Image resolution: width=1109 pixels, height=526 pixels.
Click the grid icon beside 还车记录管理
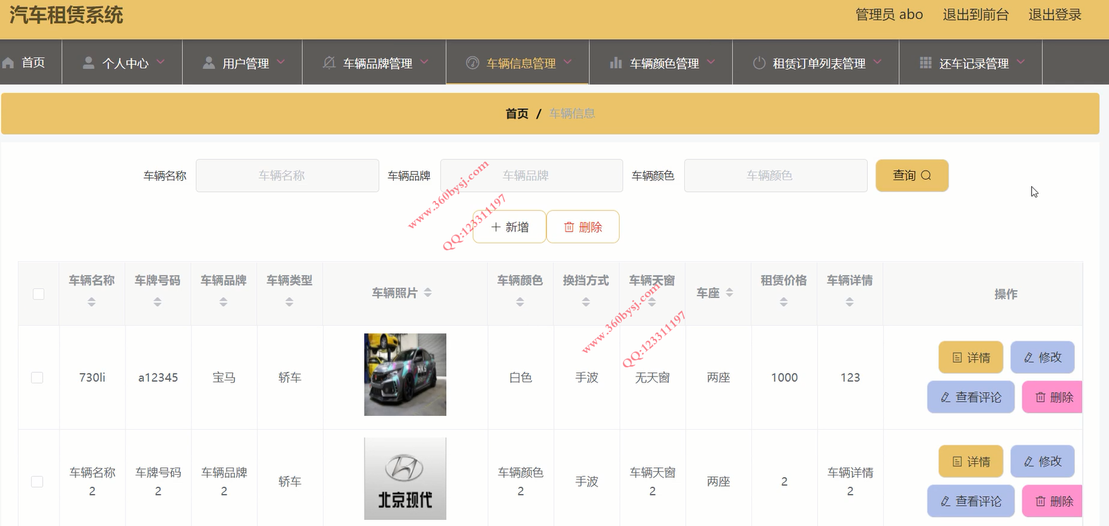[x=925, y=63]
